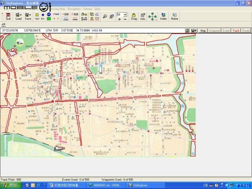Switch to the OziExplorer taskbar button

point(145,185)
